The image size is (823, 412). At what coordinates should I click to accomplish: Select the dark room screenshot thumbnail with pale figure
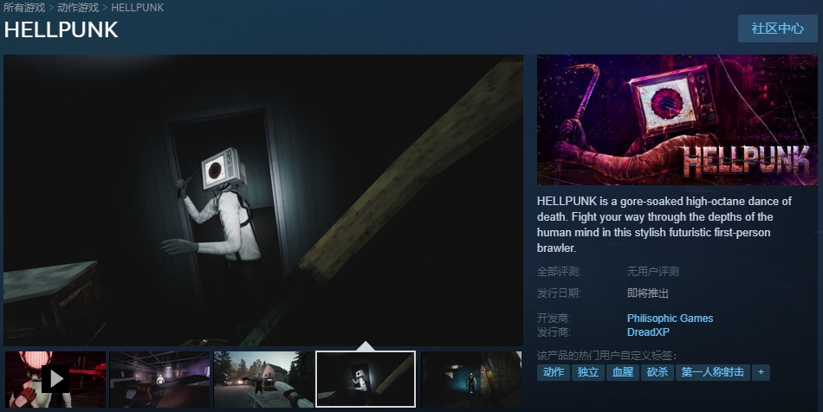[x=159, y=379]
